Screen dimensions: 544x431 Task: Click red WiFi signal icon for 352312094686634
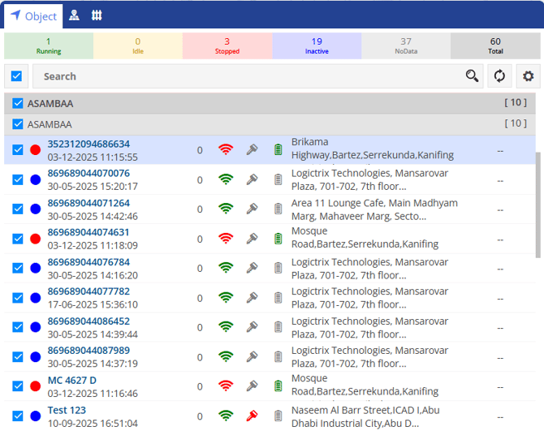[226, 149]
